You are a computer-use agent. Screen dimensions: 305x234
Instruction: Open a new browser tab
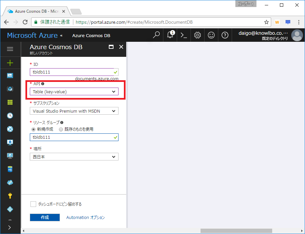76,12
